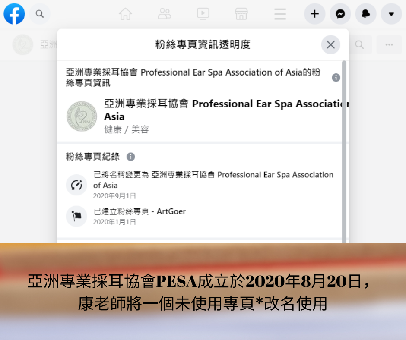Viewport: 406px width, 340px height.
Task: Click the 健康 / 美容 category text
Action: (127, 129)
